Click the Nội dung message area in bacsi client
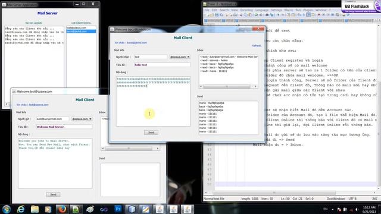381x214 pixels. [153, 102]
